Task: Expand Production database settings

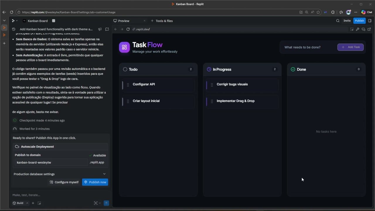Action: 104,174
